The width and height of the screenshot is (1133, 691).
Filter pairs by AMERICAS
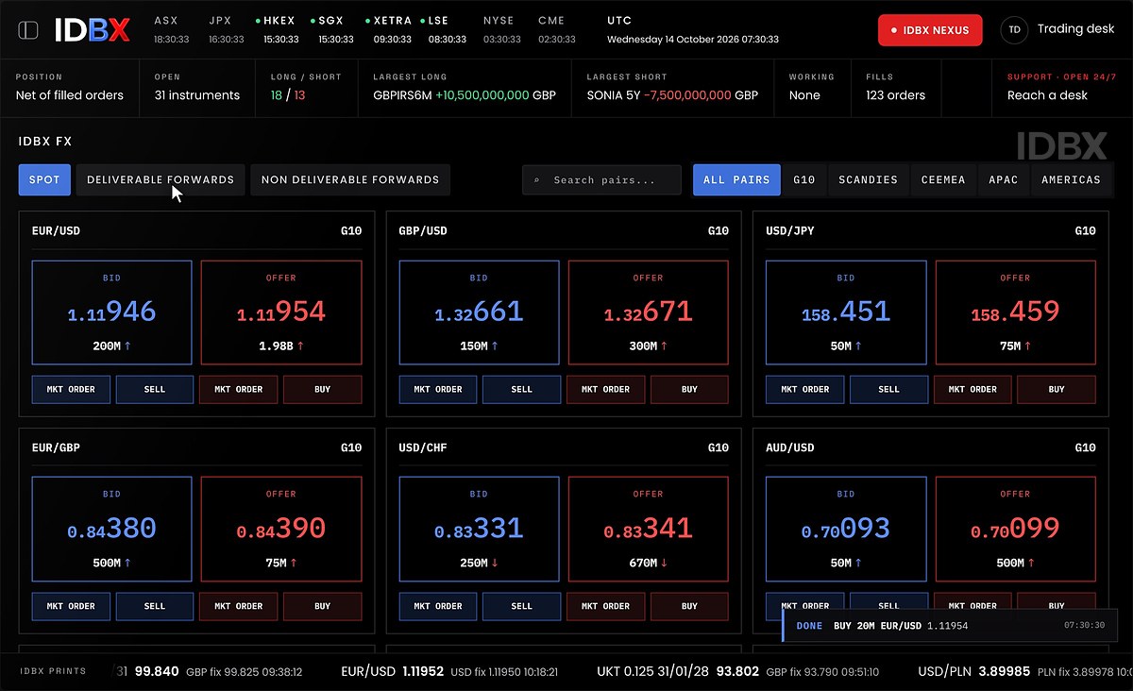point(1071,179)
